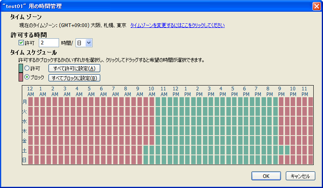Click Monday row cell under 12 AM label

point(30,102)
